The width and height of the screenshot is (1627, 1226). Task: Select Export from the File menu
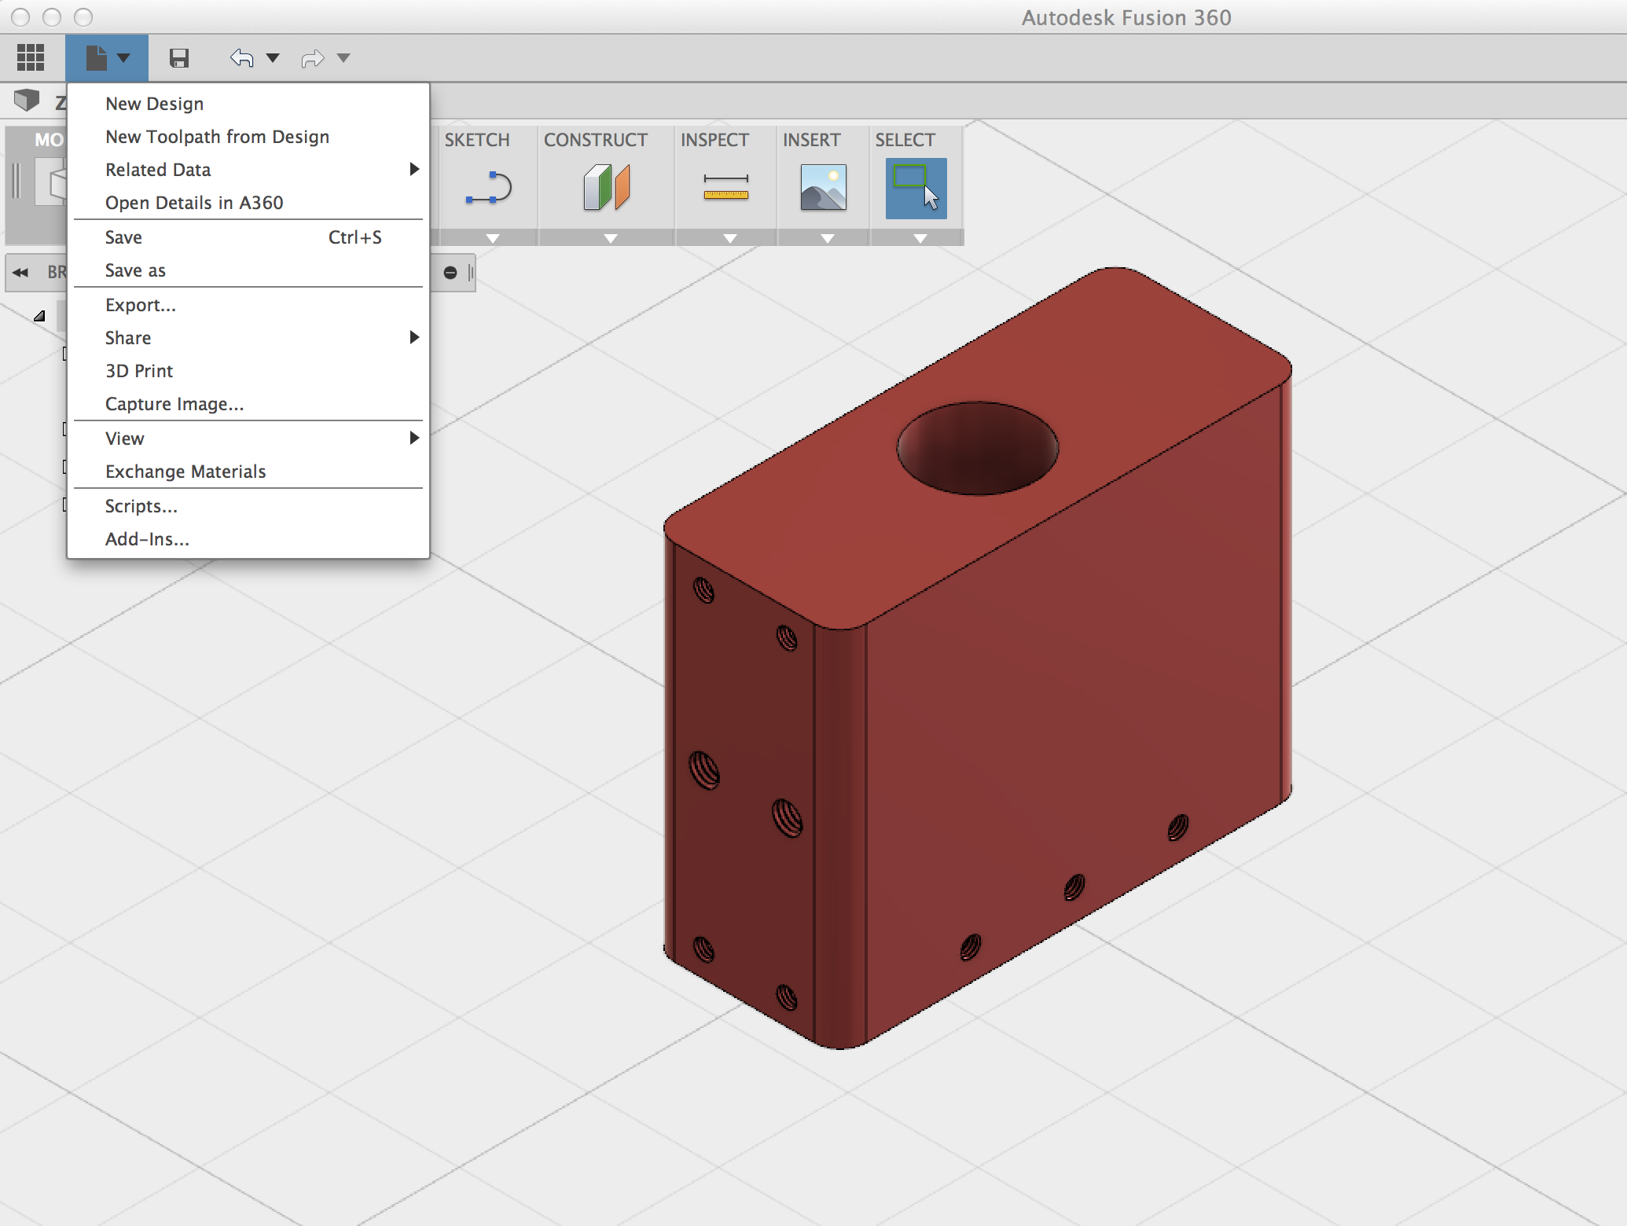click(140, 305)
